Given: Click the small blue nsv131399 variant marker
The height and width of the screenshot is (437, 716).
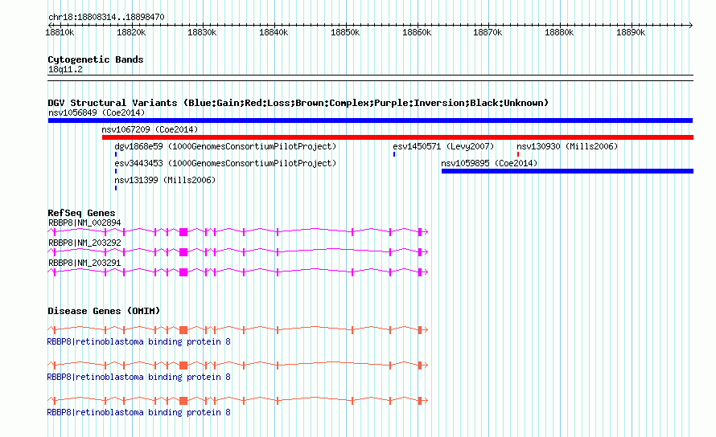Looking at the screenshot, I should pyautogui.click(x=116, y=188).
